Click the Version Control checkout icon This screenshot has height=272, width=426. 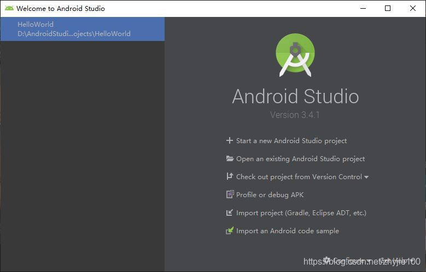click(230, 176)
